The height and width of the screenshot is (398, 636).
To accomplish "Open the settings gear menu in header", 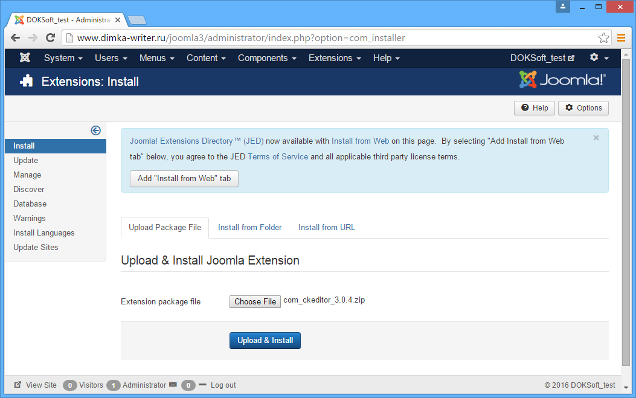I will click(x=599, y=58).
